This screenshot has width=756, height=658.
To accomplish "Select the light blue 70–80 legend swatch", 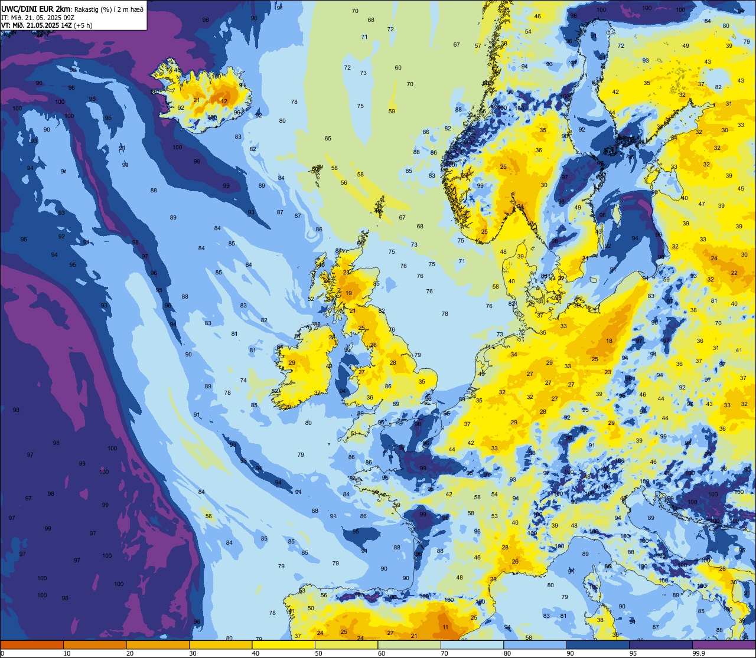I will [x=472, y=644].
